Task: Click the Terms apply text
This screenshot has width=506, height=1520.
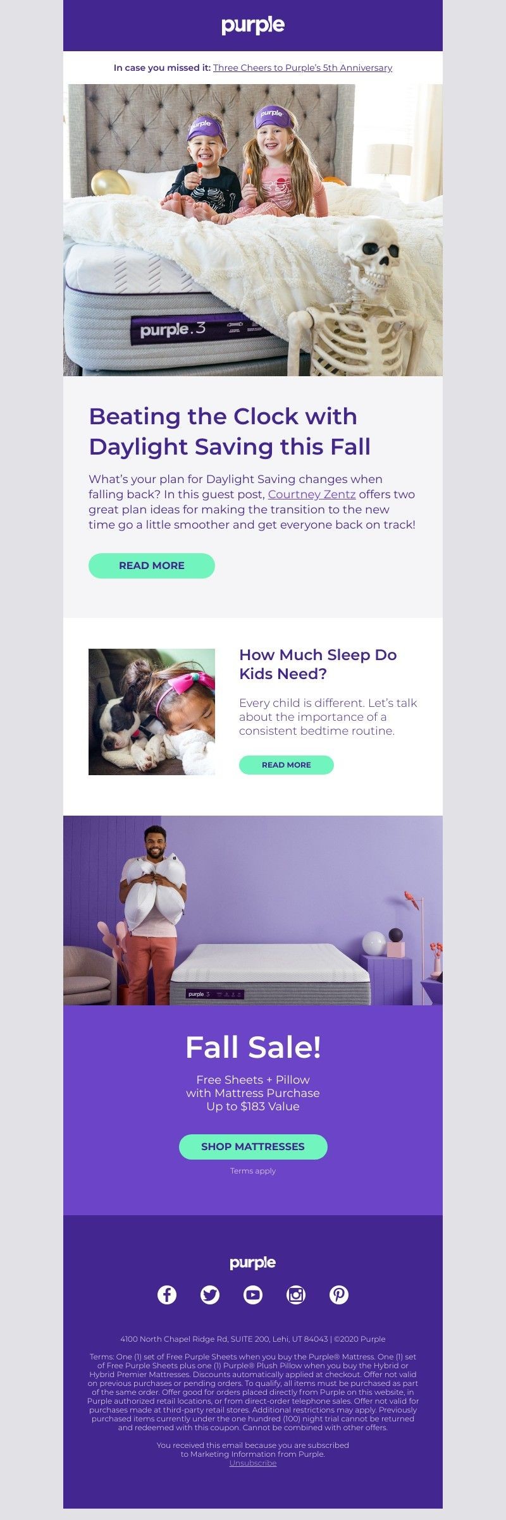Action: [x=253, y=1171]
